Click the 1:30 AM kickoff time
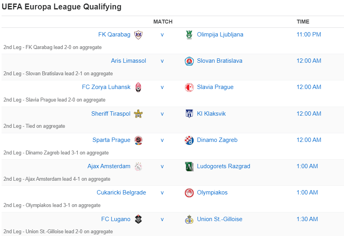Viewport: 344px width, 236px height. [307, 219]
